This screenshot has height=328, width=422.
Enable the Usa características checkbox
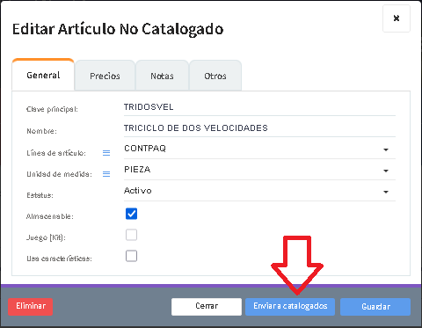pyautogui.click(x=131, y=256)
